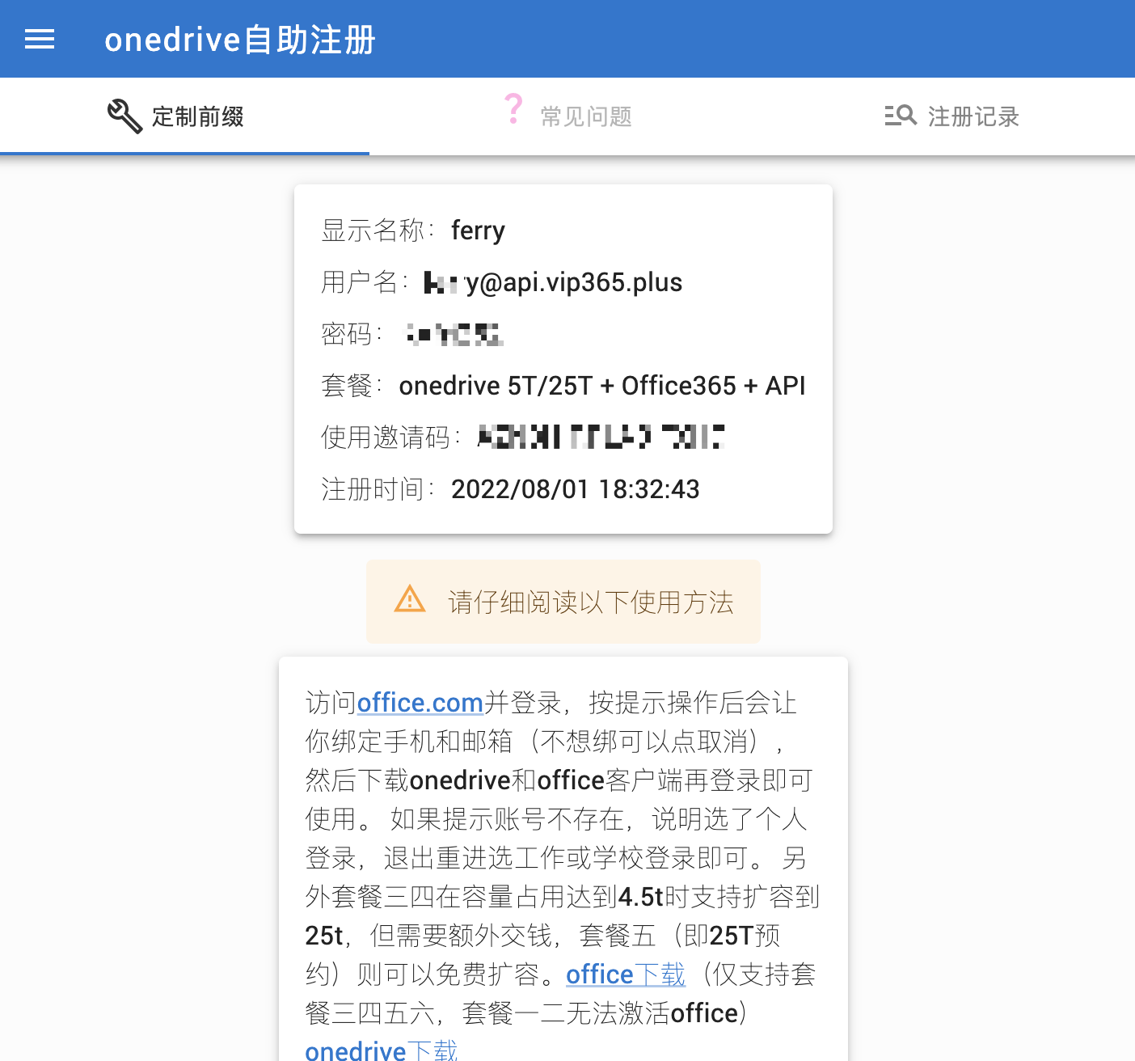Click the pink question mark icon
The width and height of the screenshot is (1135, 1061).
point(513,109)
